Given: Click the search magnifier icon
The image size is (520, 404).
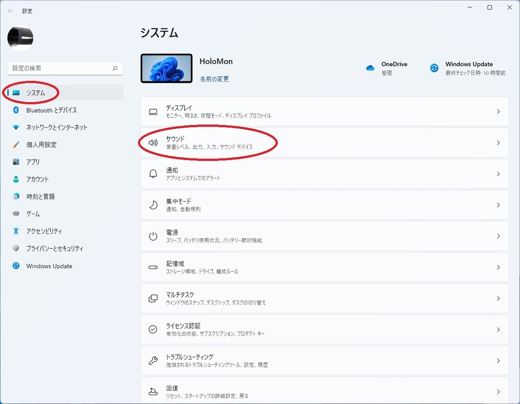Looking at the screenshot, I should [115, 68].
